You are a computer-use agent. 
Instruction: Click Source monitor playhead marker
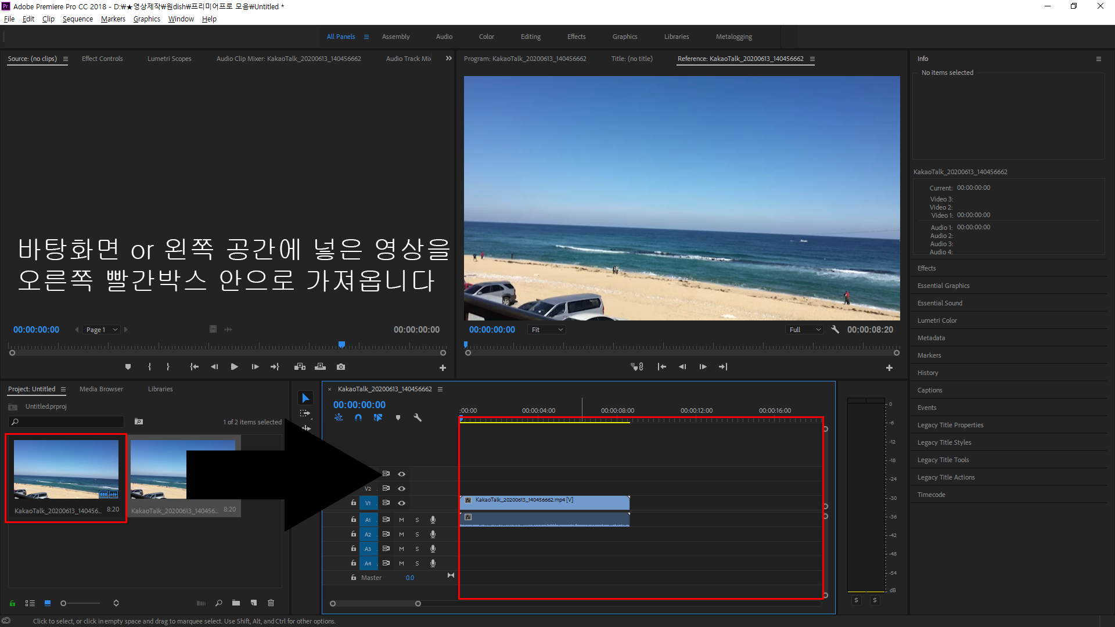coord(342,344)
